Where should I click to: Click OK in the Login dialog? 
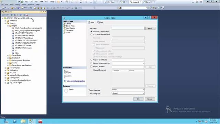click(138, 99)
